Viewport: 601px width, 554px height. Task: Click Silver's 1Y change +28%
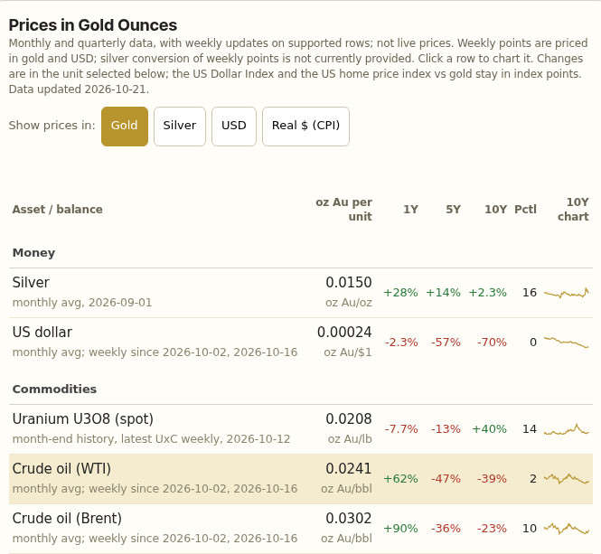400,293
